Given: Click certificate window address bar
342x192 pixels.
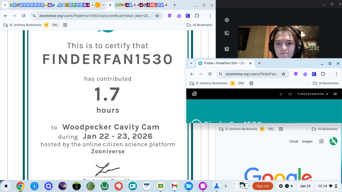Looking at the screenshot, I should (95, 16).
